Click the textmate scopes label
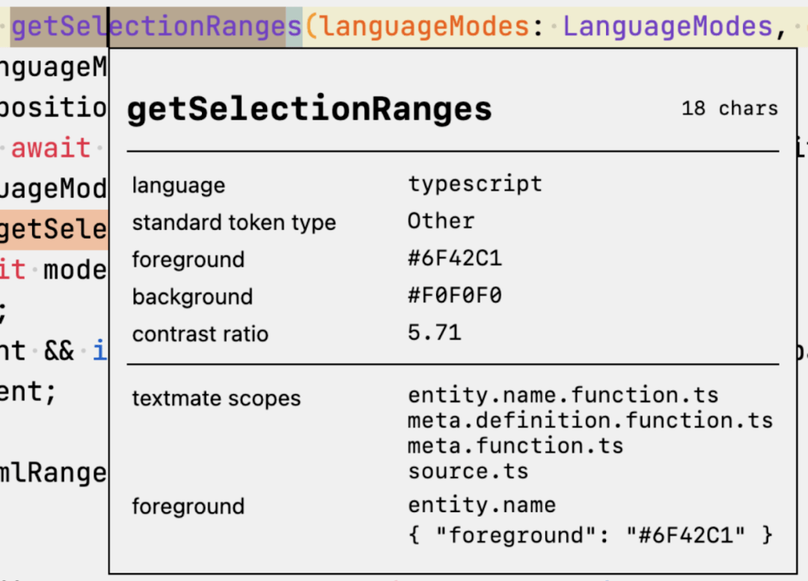 [216, 398]
